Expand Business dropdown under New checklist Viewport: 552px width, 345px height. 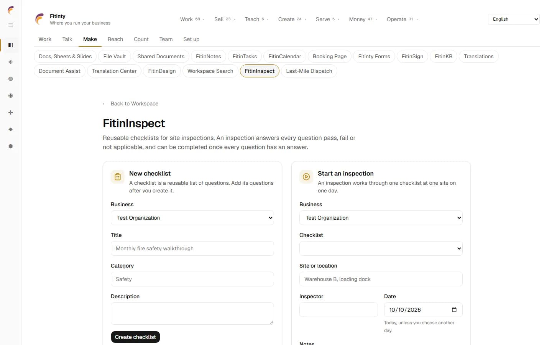click(x=192, y=218)
